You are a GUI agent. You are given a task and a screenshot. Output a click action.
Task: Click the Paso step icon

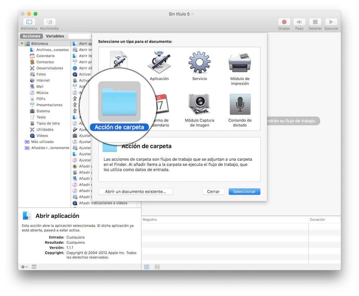[299, 22]
